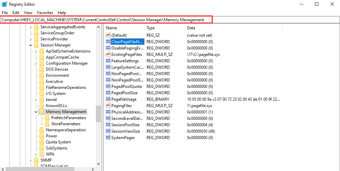Collapse the Memory Management node

point(36,112)
